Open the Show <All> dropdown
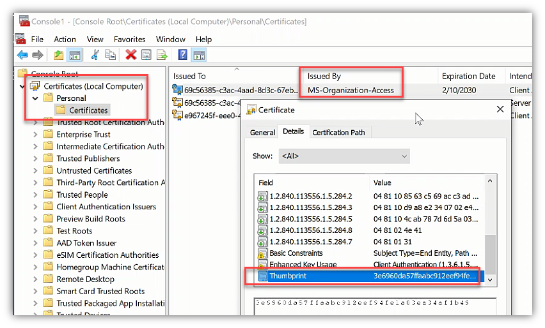The height and width of the screenshot is (328, 545). coord(344,156)
